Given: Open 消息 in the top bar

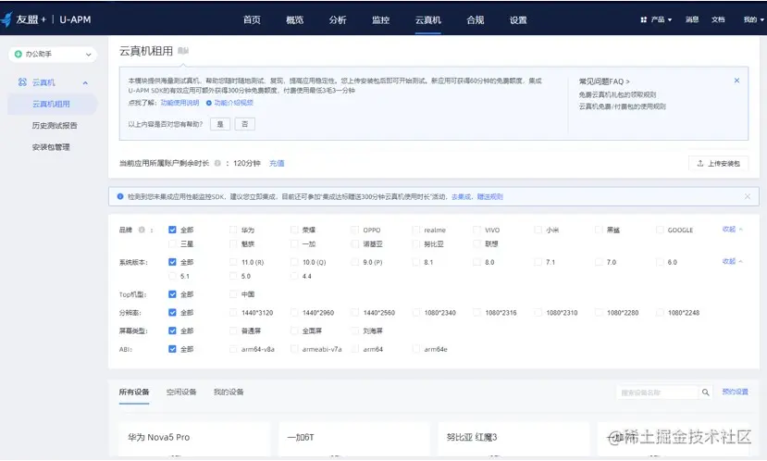Looking at the screenshot, I should pyautogui.click(x=692, y=19).
